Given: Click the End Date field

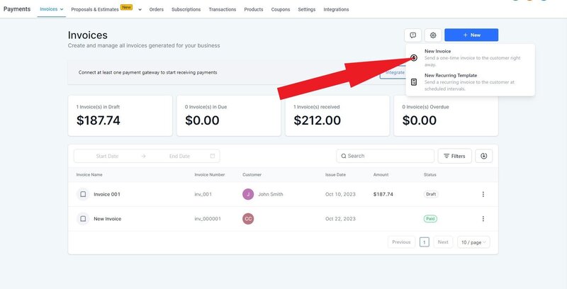Looking at the screenshot, I should [179, 156].
